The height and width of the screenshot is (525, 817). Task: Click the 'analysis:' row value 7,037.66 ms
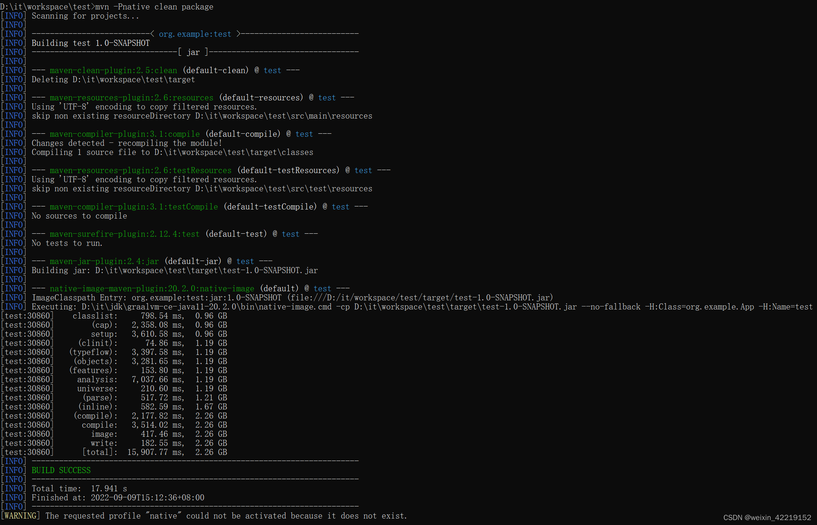pyautogui.click(x=157, y=380)
